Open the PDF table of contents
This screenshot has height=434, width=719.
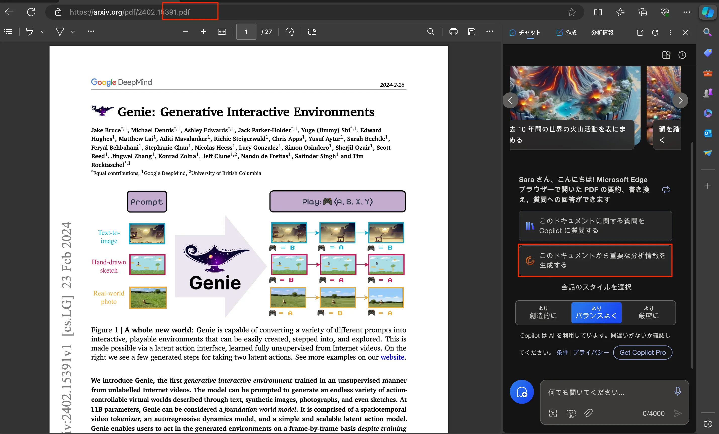coord(8,31)
